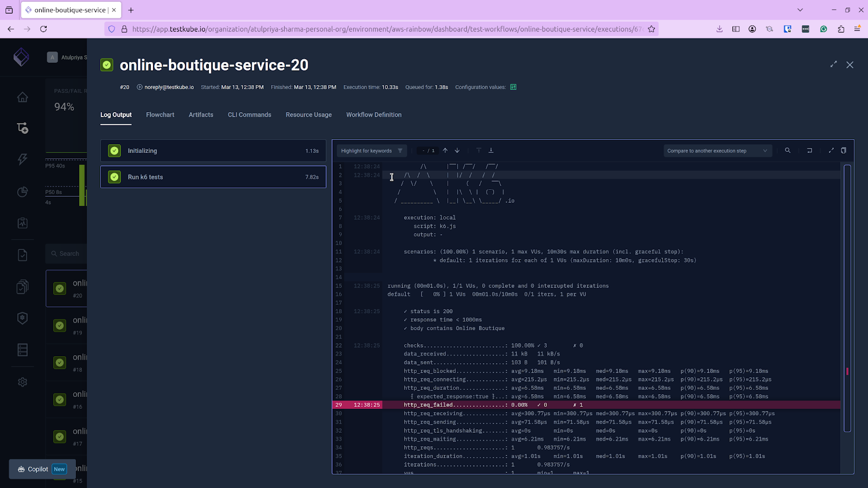Open the Home dashboard sidebar icon
The image size is (868, 488).
[x=22, y=97]
